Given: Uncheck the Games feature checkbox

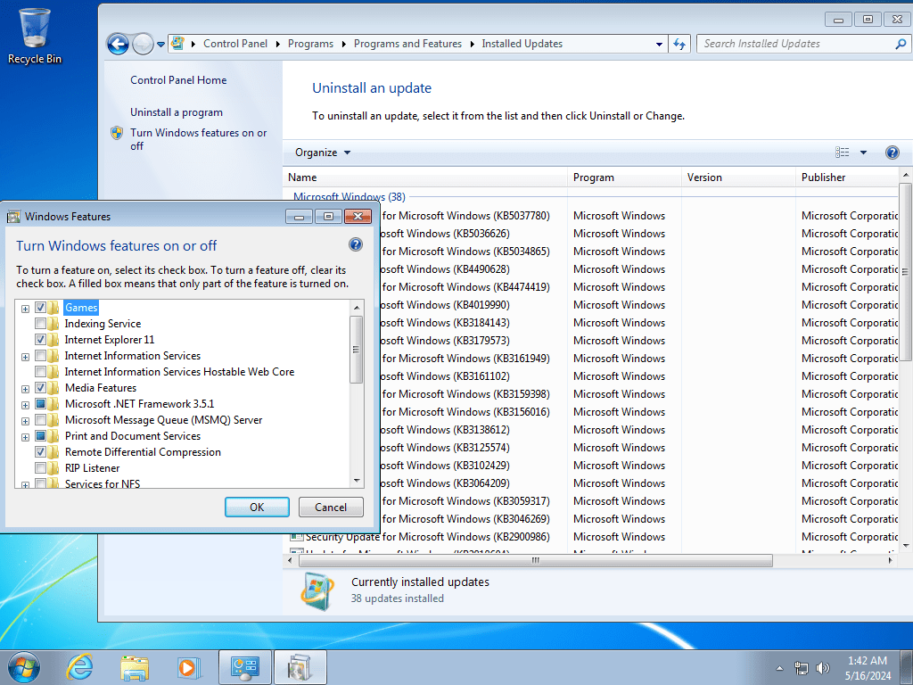Looking at the screenshot, I should point(41,308).
